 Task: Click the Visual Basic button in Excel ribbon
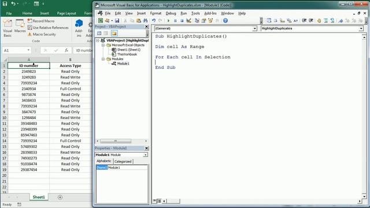[8, 28]
